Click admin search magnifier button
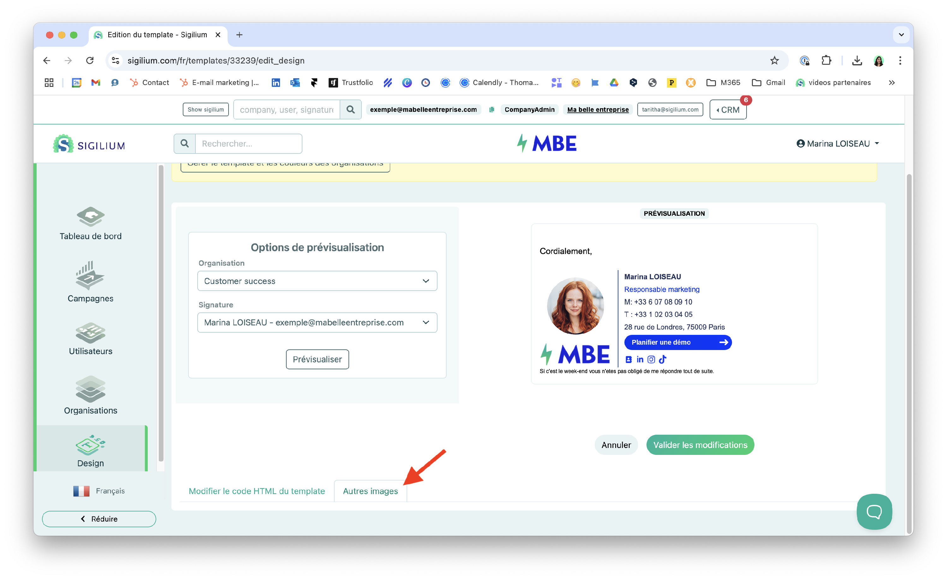 point(350,110)
